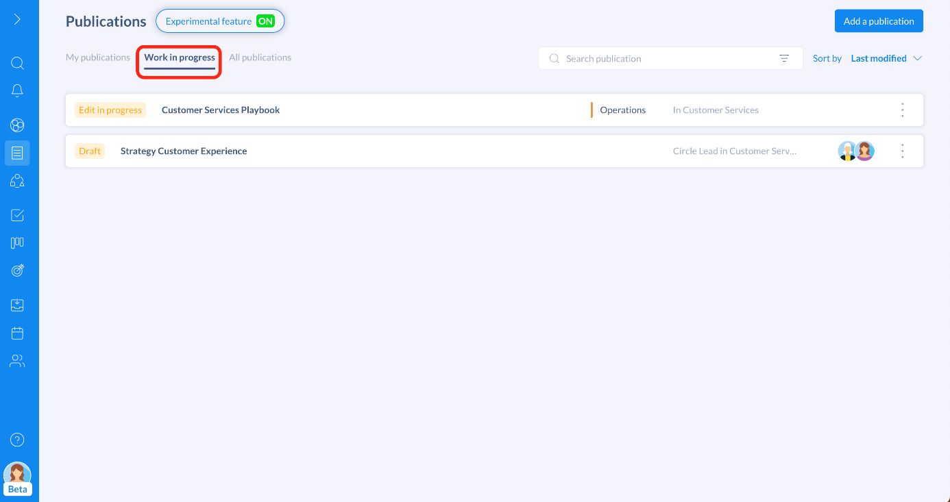Click first collaborator avatar on Strategy row
This screenshot has height=502, width=950.
click(x=848, y=151)
